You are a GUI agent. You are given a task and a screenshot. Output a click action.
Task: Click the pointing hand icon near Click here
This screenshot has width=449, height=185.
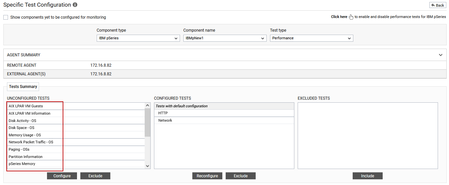point(351,17)
